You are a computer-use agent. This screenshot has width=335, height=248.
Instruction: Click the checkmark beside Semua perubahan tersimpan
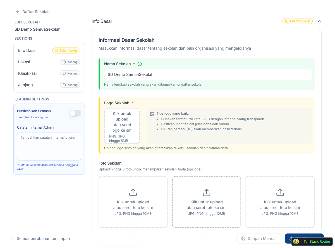click(x=13, y=239)
